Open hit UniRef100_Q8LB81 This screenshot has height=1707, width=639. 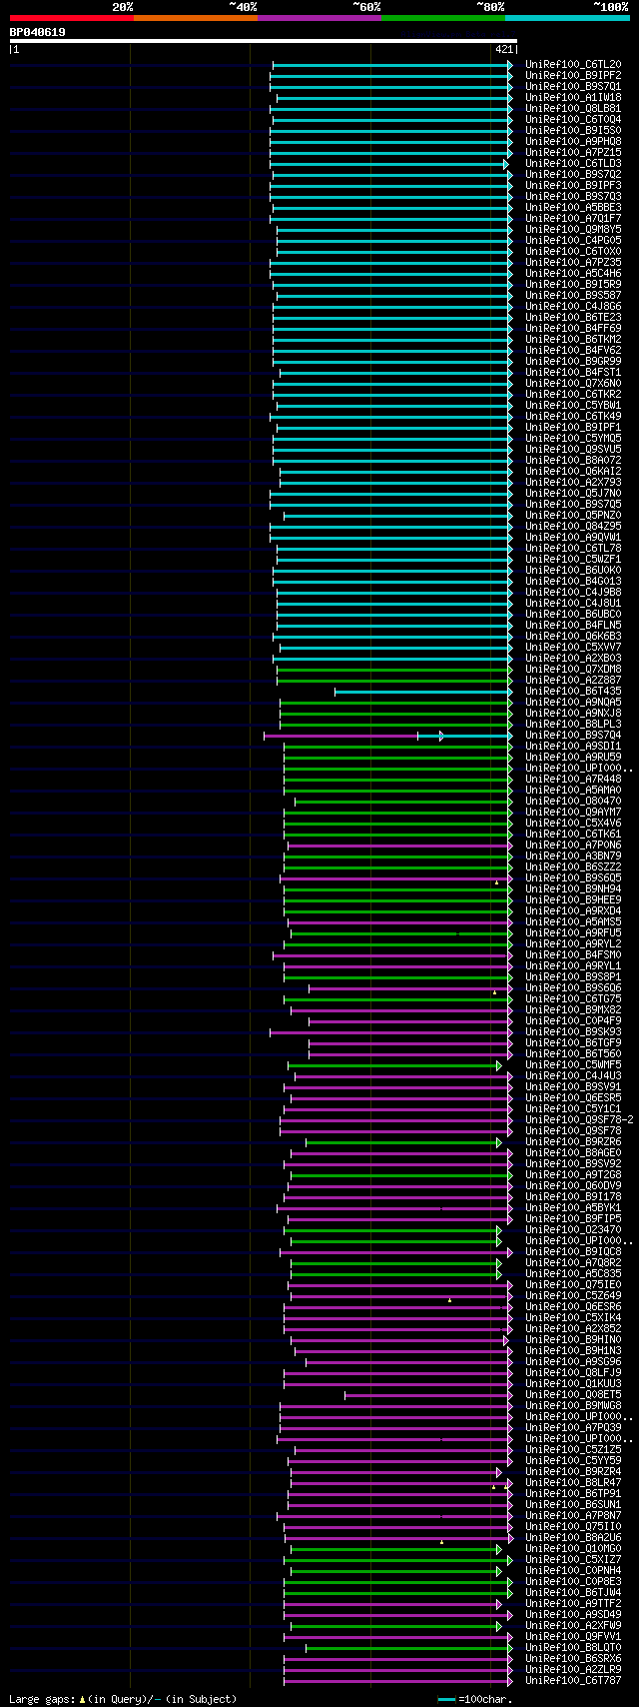573,109
